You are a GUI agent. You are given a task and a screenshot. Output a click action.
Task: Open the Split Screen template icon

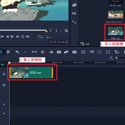pyautogui.click(x=83, y=52)
